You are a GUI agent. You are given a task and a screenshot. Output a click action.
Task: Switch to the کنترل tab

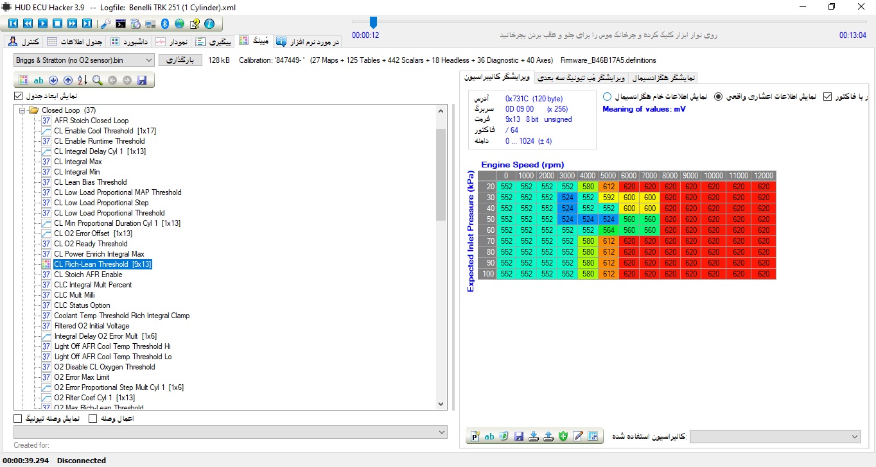24,42
